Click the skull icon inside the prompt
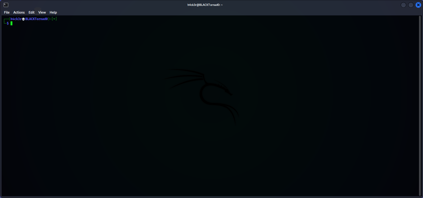Viewport: 423px width, 198px height. 23,19
